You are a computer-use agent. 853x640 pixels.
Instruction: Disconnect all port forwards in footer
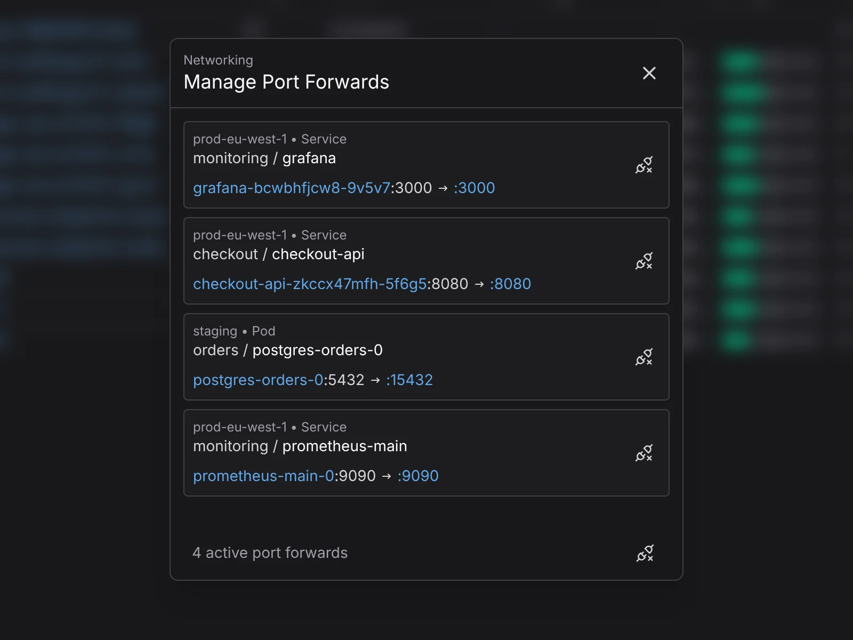(x=645, y=553)
